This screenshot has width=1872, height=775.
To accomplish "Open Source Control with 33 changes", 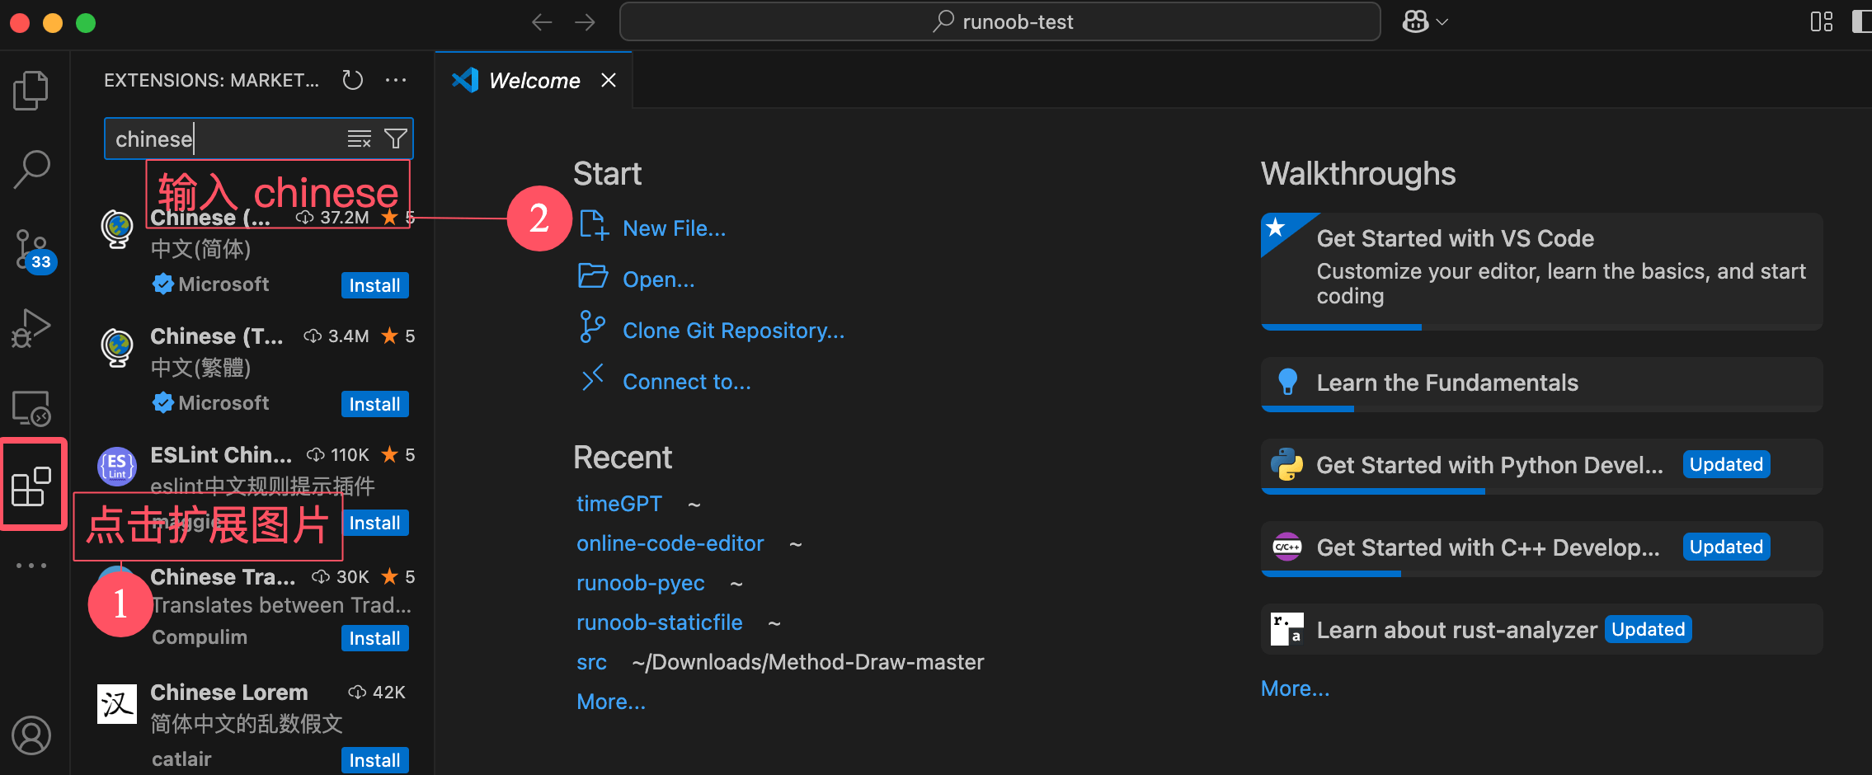I will 31,249.
